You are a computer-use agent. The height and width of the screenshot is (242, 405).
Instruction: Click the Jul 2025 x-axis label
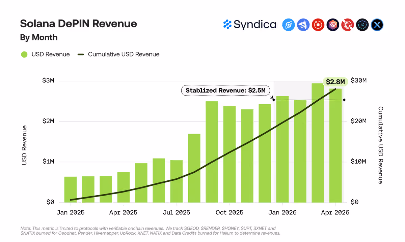(177, 212)
